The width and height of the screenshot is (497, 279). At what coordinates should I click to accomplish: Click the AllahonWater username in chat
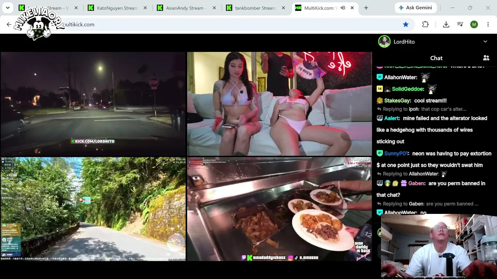401,77
